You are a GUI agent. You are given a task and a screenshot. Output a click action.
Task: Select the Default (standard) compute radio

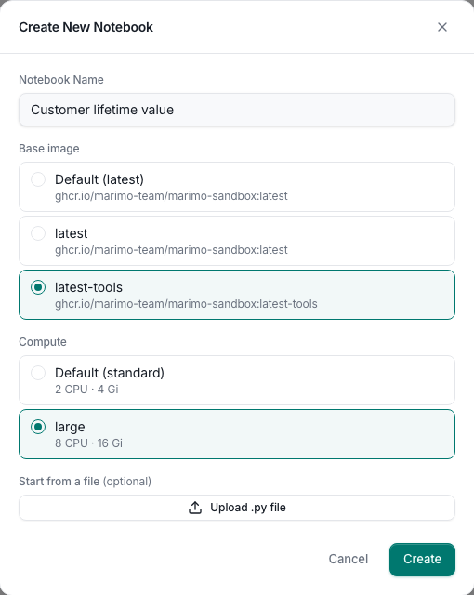click(38, 373)
